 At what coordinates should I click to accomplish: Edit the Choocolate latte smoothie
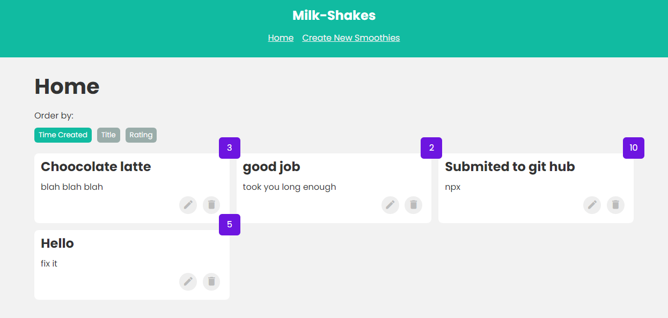188,205
